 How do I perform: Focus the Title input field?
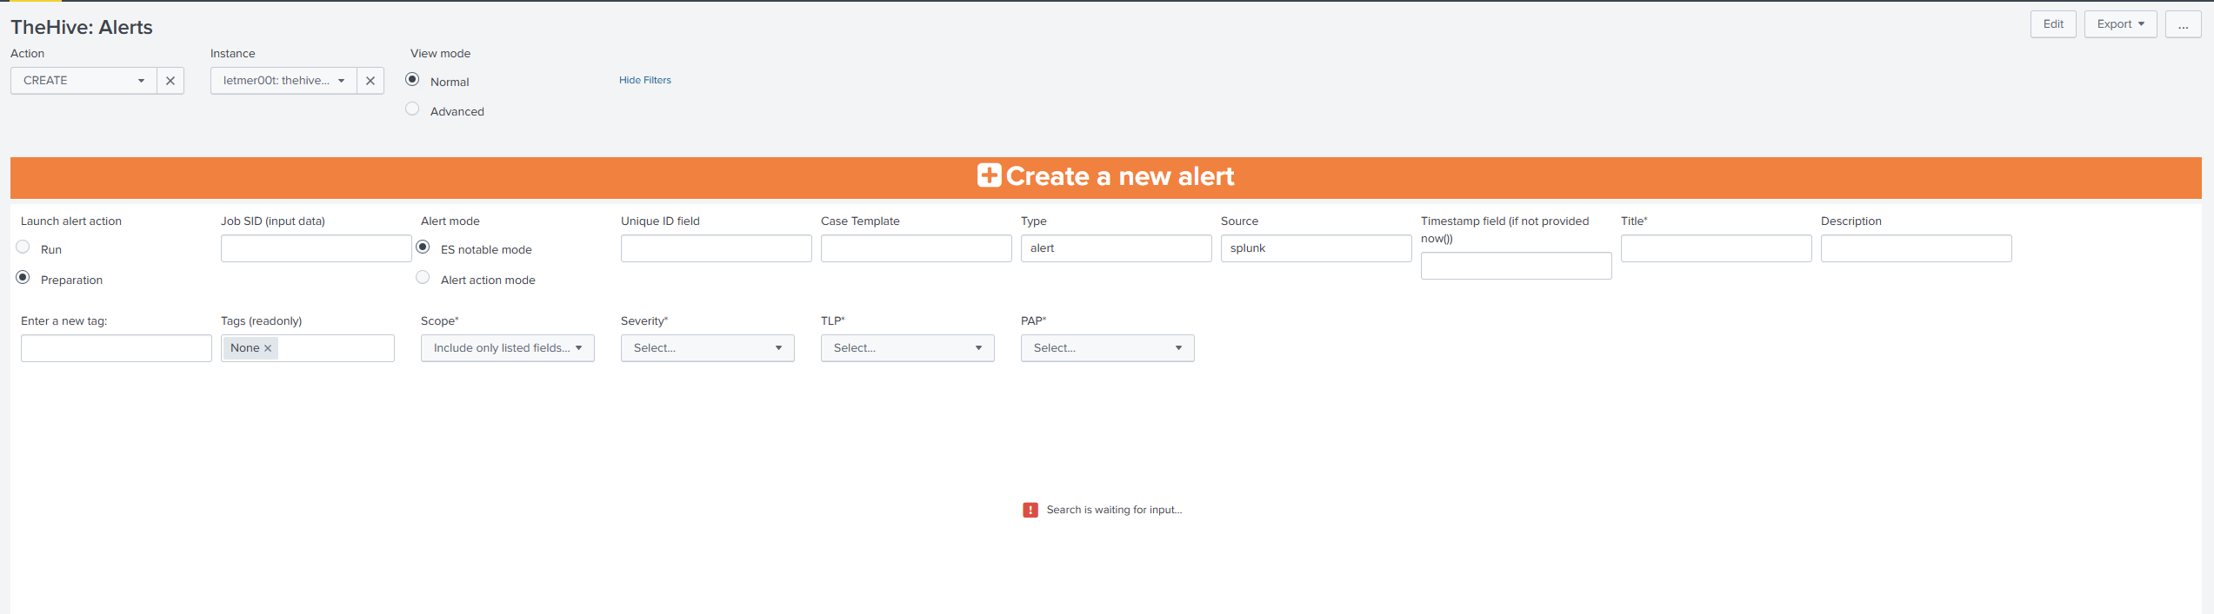1717,248
